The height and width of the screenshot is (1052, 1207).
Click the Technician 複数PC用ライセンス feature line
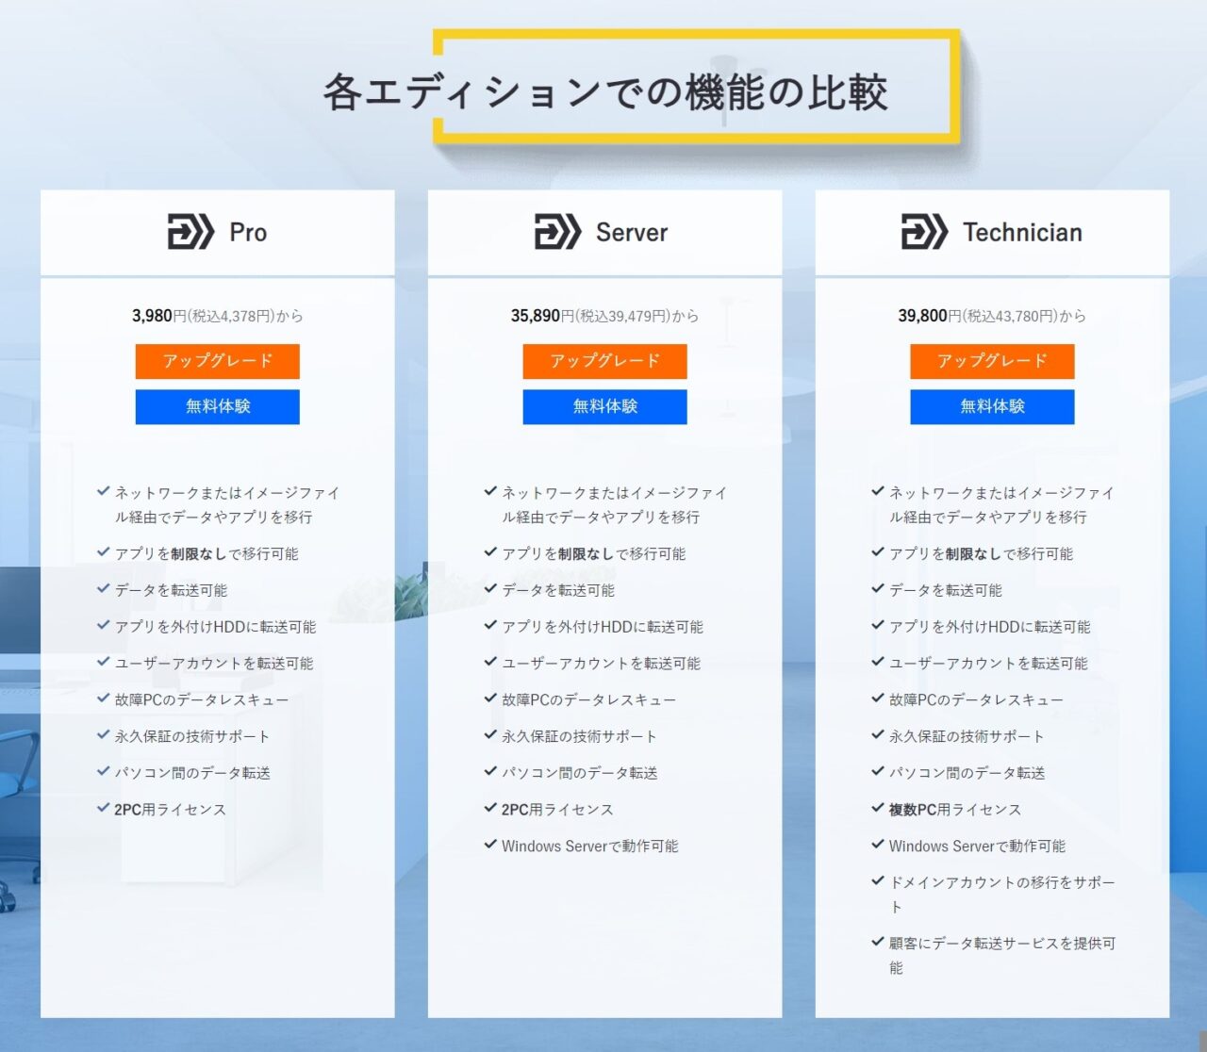(x=955, y=810)
